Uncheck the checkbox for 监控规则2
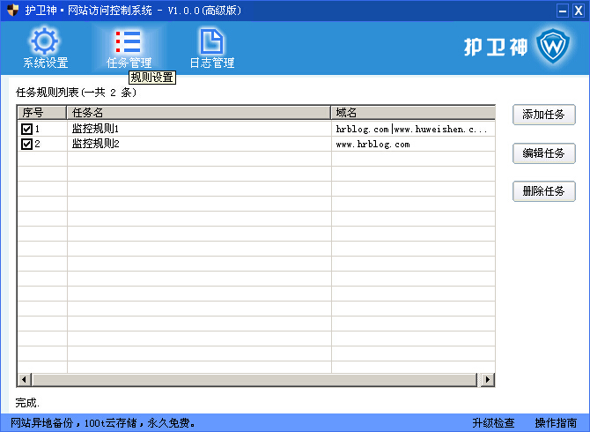This screenshot has height=432, width=590. (26, 144)
